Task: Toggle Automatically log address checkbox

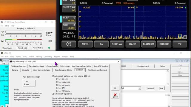Action: tap(53, 94)
